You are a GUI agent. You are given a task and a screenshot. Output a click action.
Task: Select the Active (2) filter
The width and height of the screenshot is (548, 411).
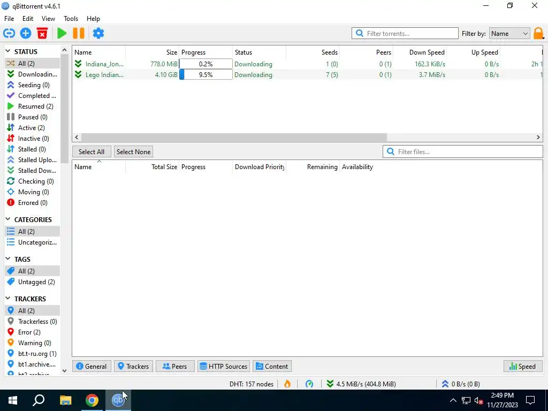(32, 127)
